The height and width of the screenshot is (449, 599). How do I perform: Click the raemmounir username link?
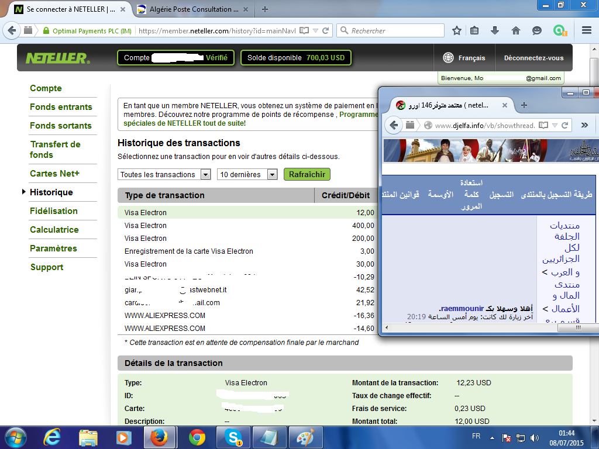pyautogui.click(x=462, y=309)
